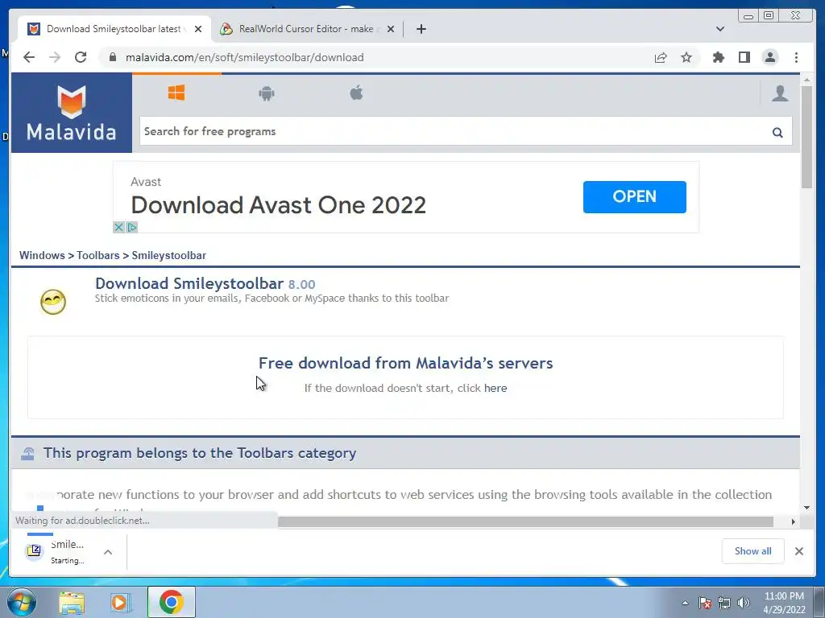Toggle the Chrome side panel icon
Image resolution: width=825 pixels, height=618 pixels.
[744, 57]
